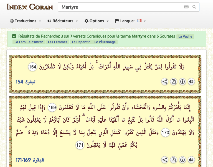Share verse 154 via share icon
The width and height of the screenshot is (213, 167).
[165, 82]
